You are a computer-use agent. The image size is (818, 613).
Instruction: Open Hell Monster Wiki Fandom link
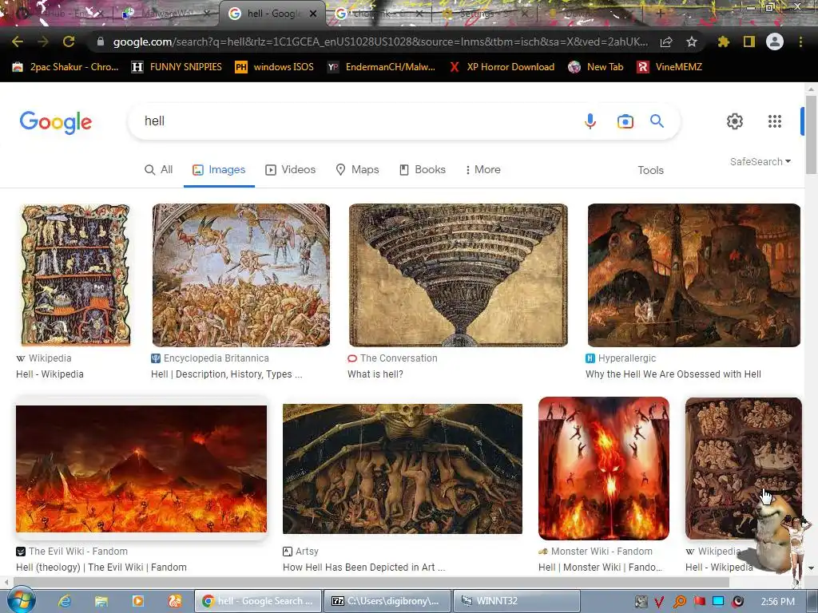(600, 568)
